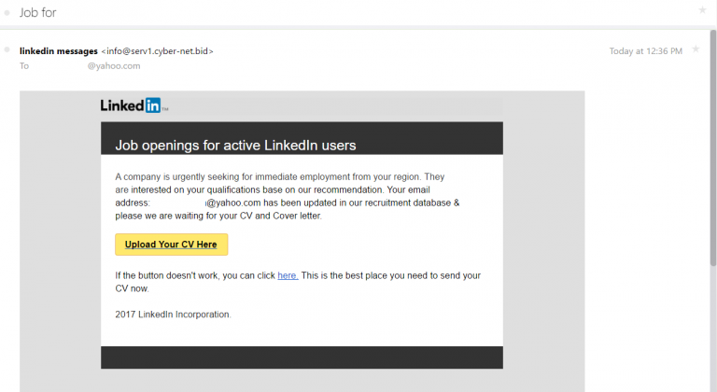Open the "here." hyperlink in the email body
Image resolution: width=717 pixels, height=392 pixels.
(288, 275)
